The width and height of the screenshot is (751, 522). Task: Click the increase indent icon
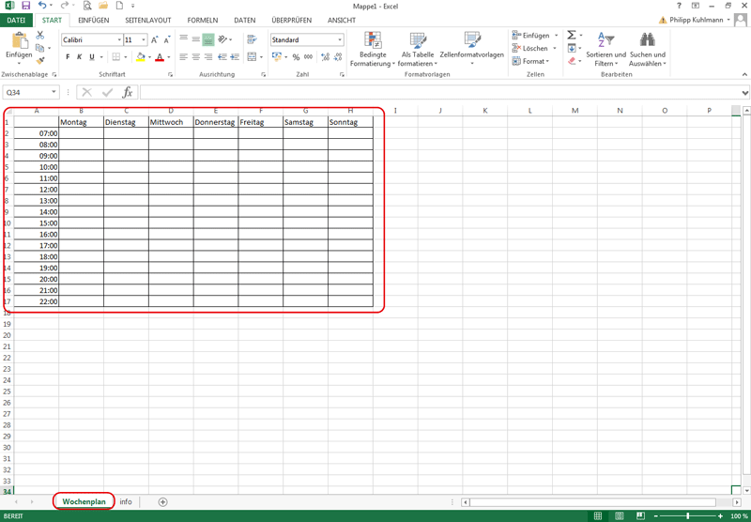point(235,57)
